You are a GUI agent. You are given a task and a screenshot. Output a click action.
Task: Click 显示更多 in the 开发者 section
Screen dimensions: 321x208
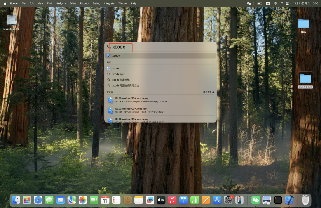coord(208,92)
